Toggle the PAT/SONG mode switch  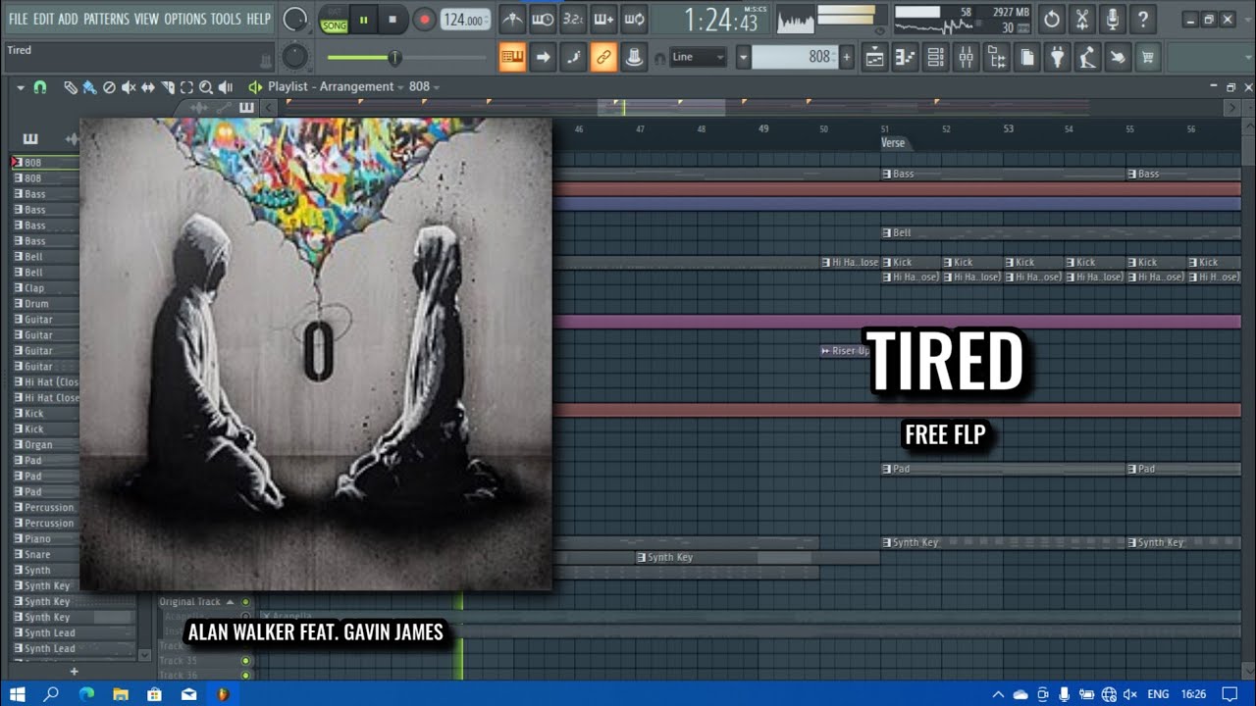[334, 20]
